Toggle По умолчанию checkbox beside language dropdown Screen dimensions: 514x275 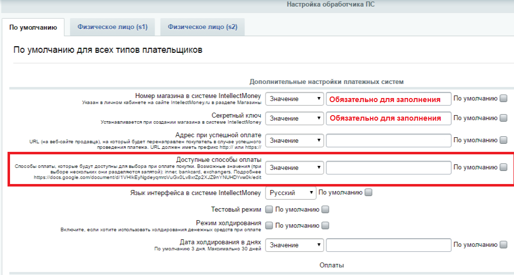(x=368, y=192)
